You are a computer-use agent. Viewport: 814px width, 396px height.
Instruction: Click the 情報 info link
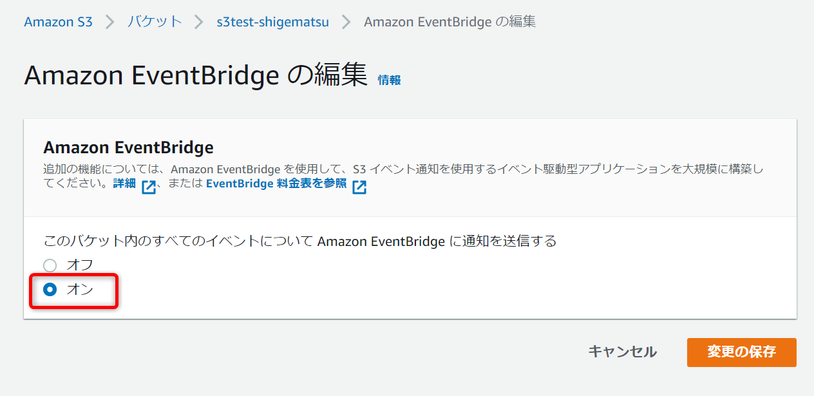coord(389,80)
